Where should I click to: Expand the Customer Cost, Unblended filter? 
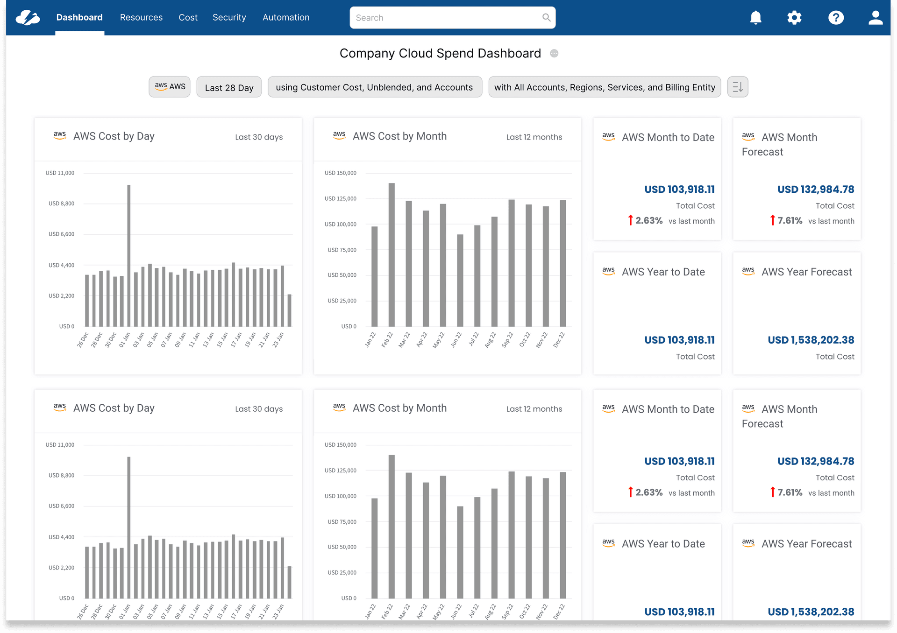pyautogui.click(x=375, y=87)
